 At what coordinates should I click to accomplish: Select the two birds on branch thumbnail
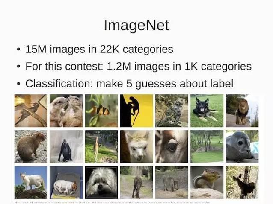(31, 111)
